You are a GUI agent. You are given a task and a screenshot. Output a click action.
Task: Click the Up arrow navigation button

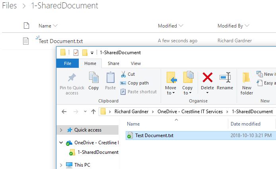coord(93,112)
